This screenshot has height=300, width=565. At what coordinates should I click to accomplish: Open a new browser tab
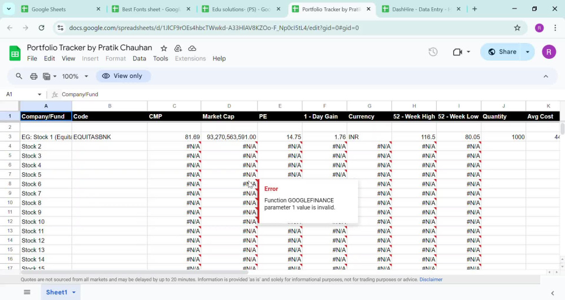475,9
